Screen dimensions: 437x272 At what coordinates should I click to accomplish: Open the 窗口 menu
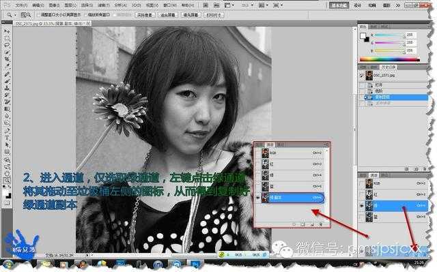tap(170, 5)
